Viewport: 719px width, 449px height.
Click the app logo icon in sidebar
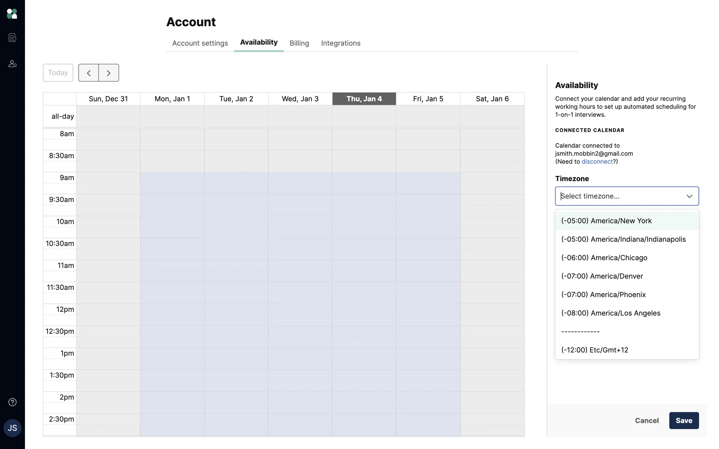[12, 14]
